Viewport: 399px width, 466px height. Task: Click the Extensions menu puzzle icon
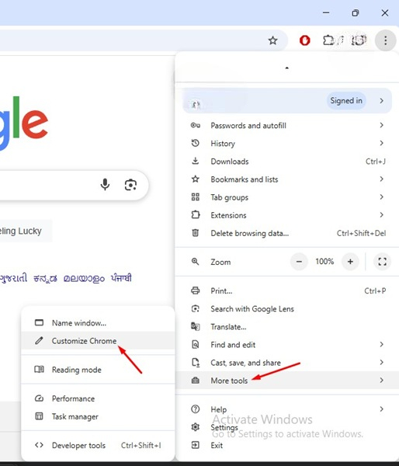(x=195, y=214)
